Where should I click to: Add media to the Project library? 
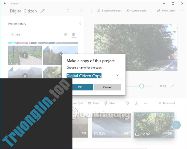click(15, 35)
